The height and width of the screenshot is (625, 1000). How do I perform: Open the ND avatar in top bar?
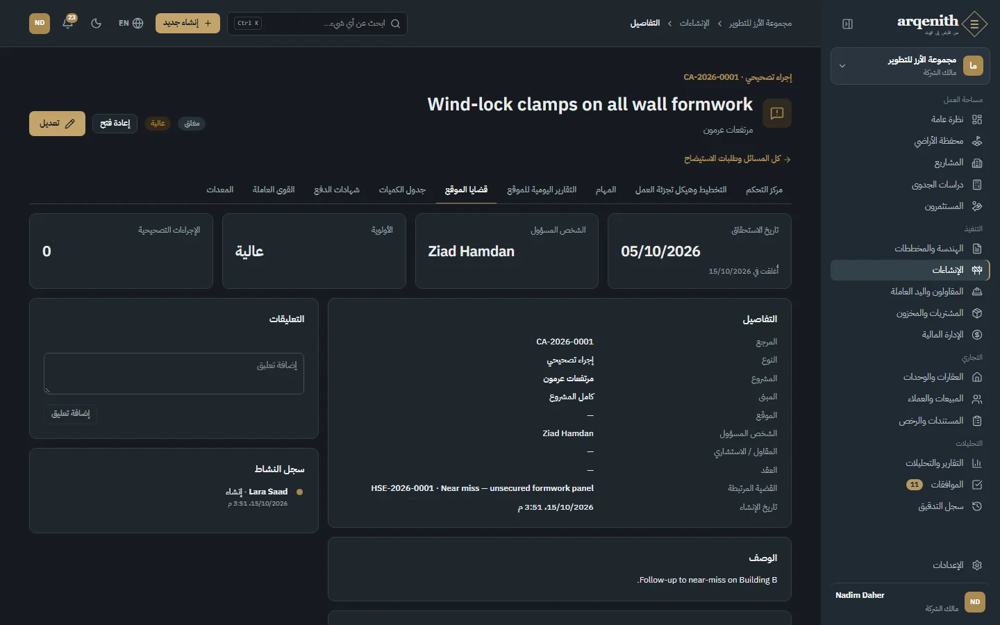[x=40, y=23]
